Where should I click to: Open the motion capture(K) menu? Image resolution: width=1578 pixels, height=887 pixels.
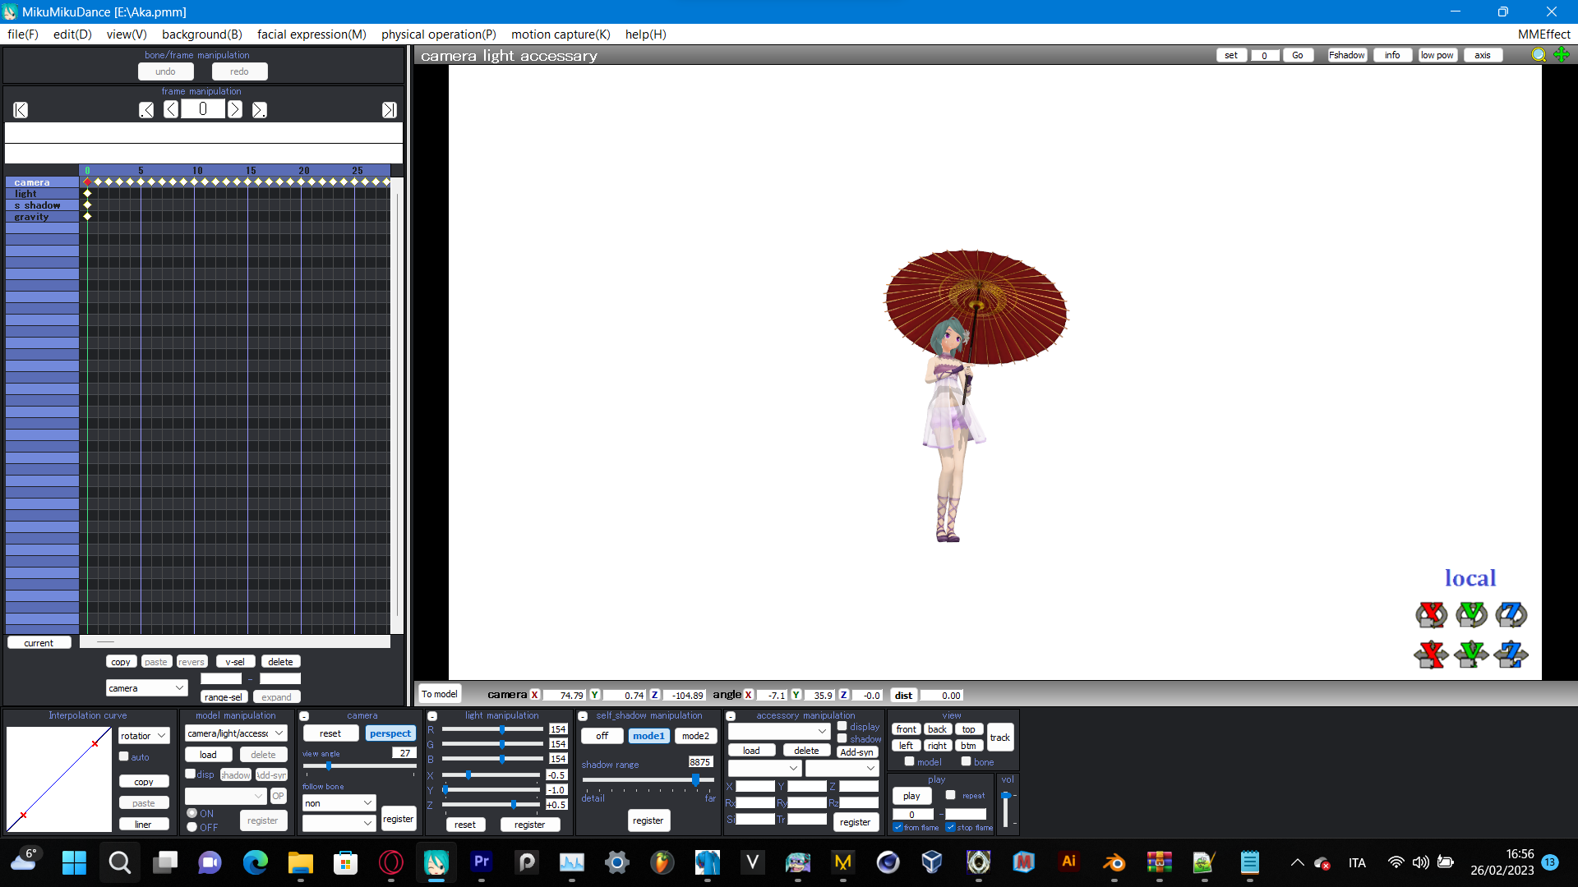[x=561, y=34]
